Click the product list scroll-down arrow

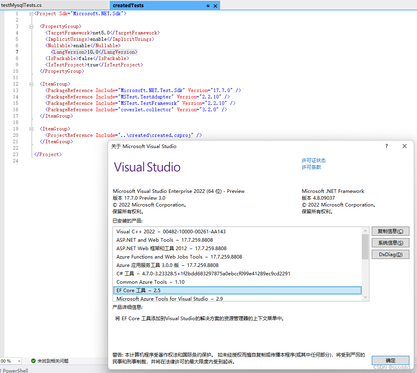365,297
